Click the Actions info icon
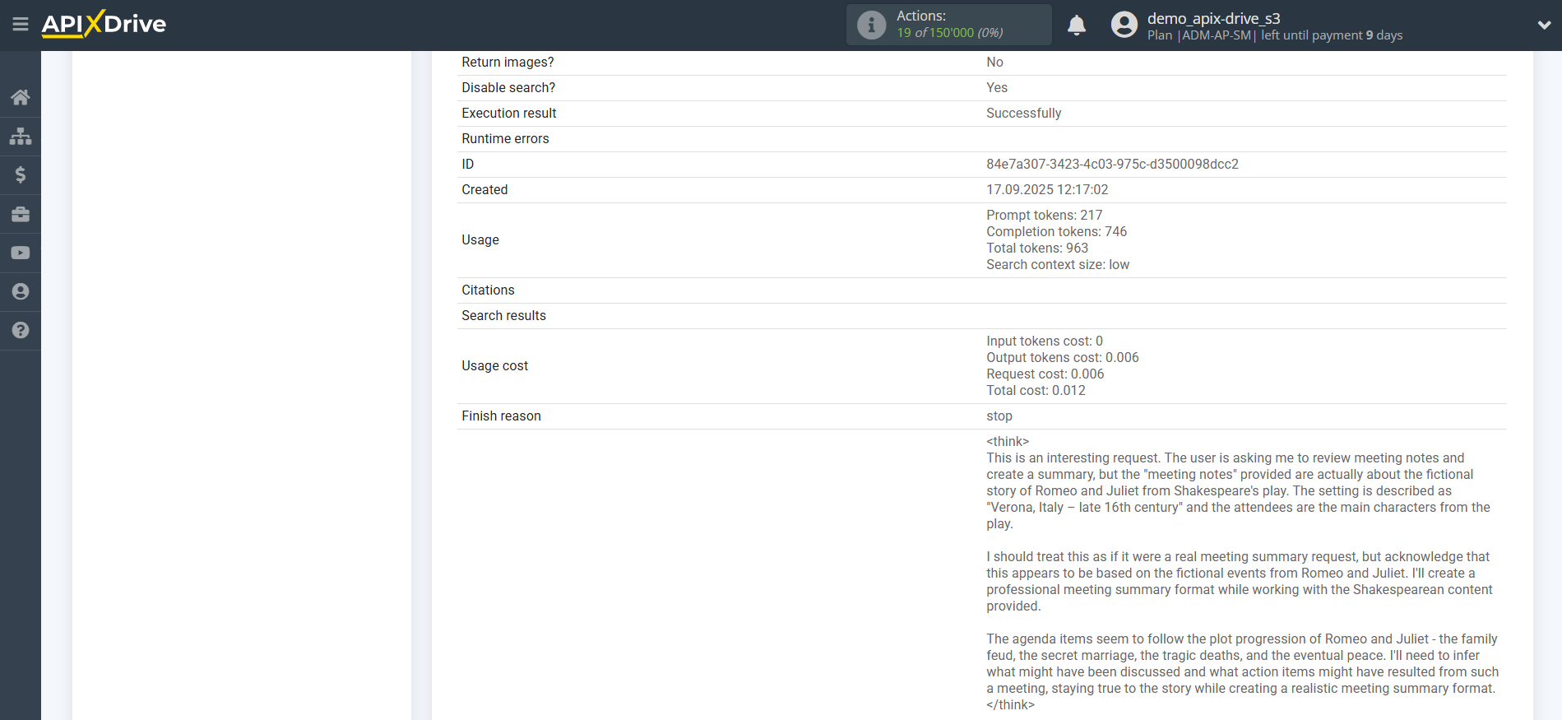This screenshot has width=1562, height=720. coord(871,25)
